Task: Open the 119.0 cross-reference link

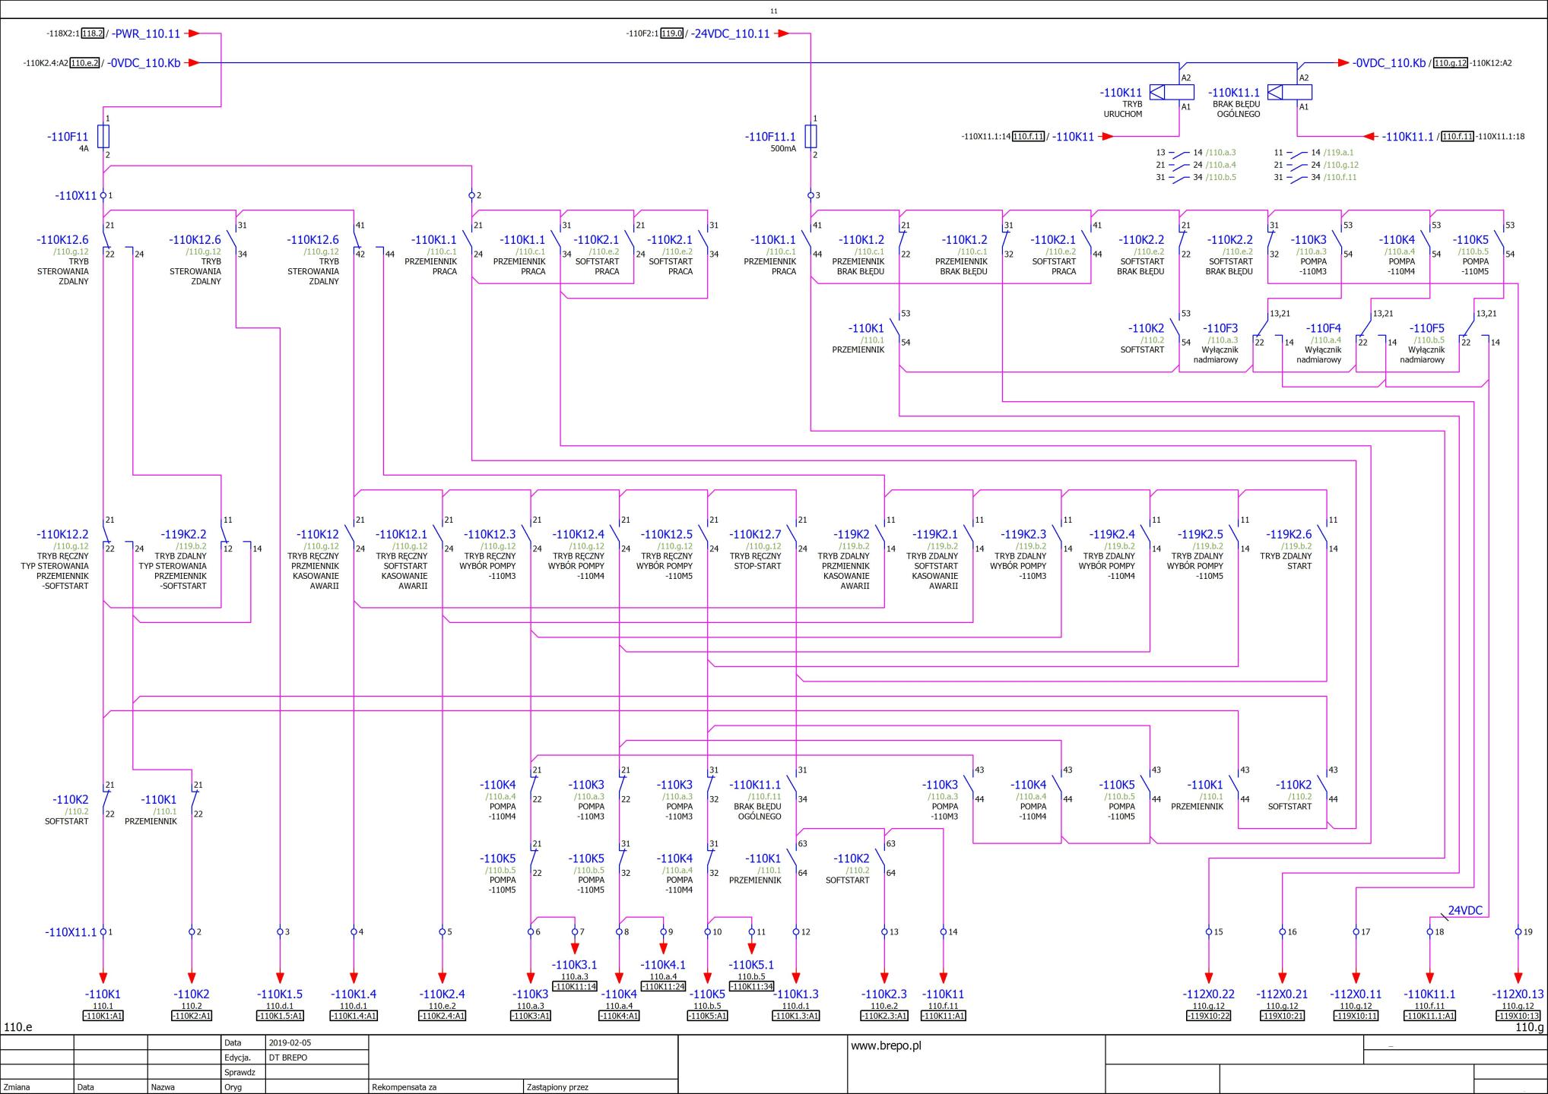Action: (672, 33)
